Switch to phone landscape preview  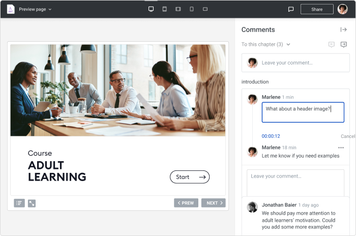pos(205,9)
